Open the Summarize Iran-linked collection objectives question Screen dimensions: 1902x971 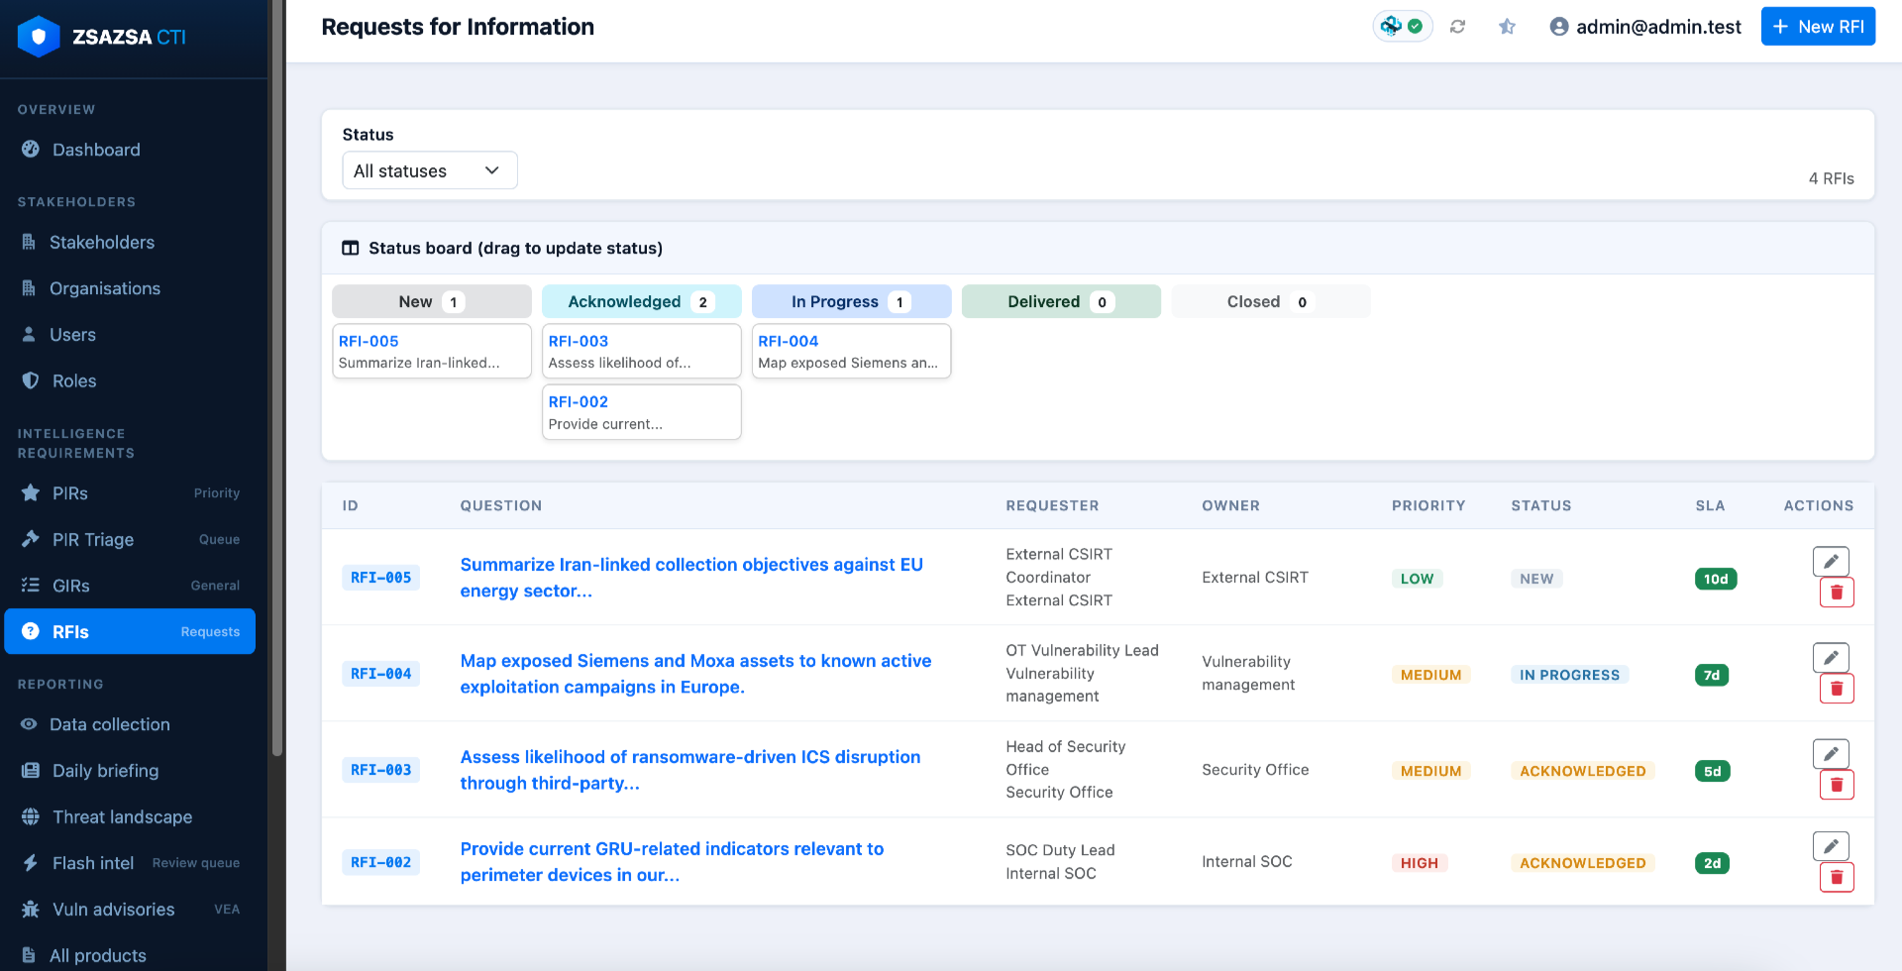pos(691,578)
